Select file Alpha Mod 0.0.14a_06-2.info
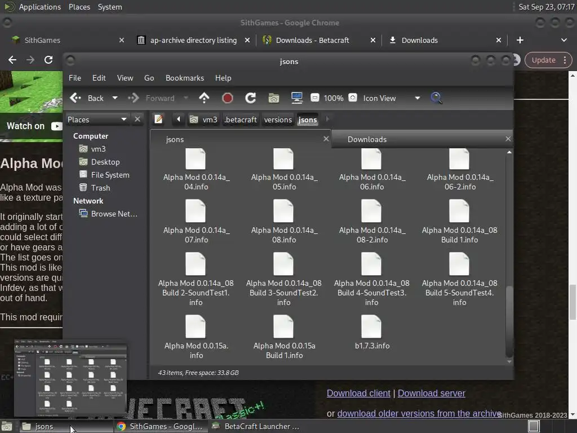Screen dimensions: 577x433 coord(460,169)
